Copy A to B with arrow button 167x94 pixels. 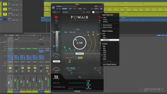[x=96, y=12]
